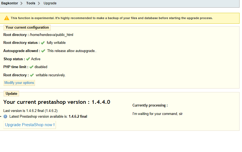The height and width of the screenshot is (152, 242).
Task: Click the yellow warning triangle icon
Action: click(x=7, y=18)
